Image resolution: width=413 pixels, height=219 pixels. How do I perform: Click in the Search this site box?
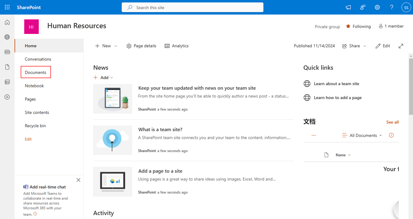pyautogui.click(x=193, y=7)
